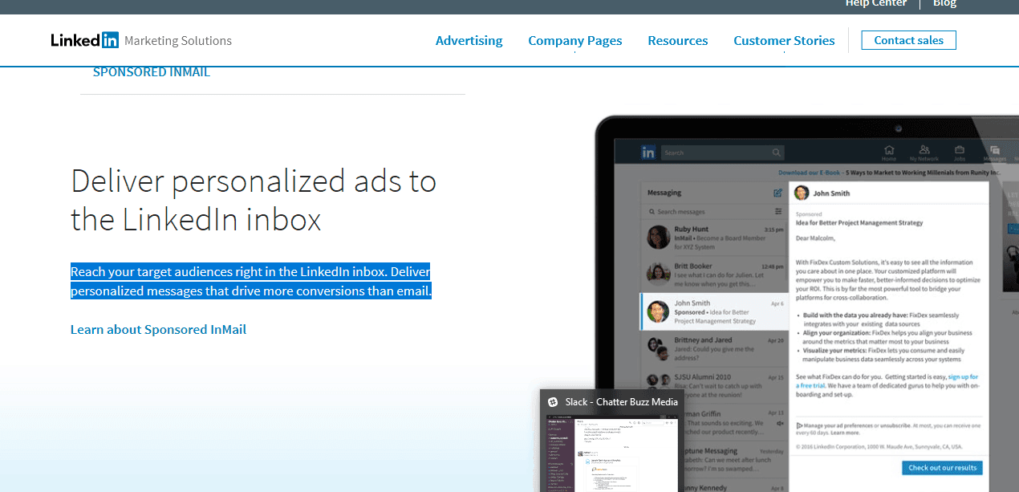Open the Brittney and Jared conversation
The image size is (1019, 492).
coord(715,348)
